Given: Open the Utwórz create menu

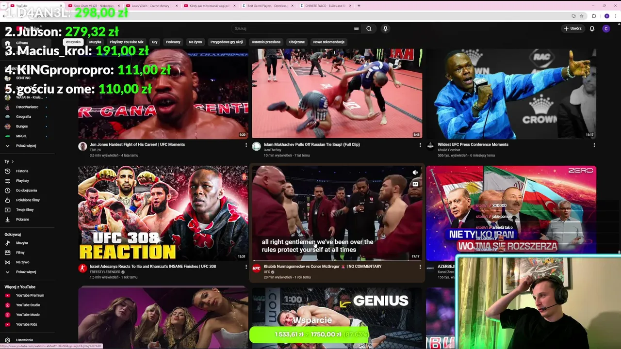Looking at the screenshot, I should [x=572, y=29].
